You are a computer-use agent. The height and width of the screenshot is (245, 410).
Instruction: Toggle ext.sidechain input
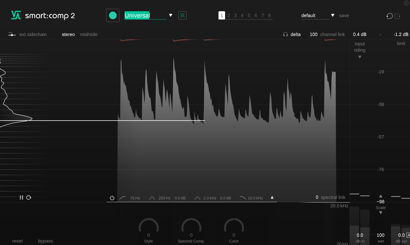pyautogui.click(x=33, y=34)
